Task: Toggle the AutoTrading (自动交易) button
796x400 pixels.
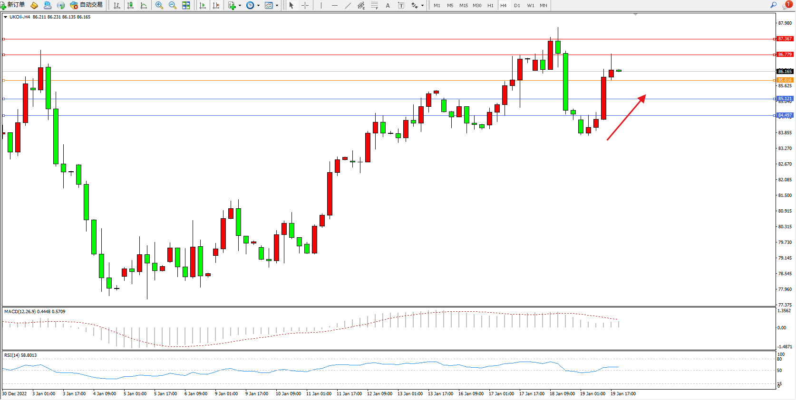Action: 86,5
